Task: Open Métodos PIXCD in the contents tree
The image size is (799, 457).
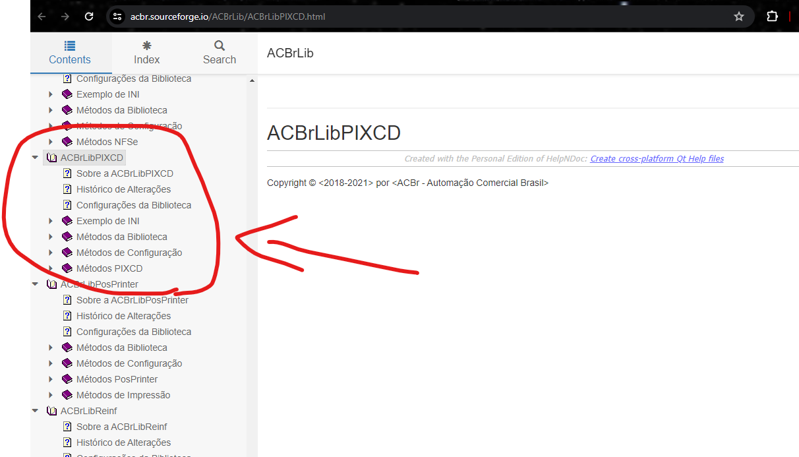Action: (109, 268)
